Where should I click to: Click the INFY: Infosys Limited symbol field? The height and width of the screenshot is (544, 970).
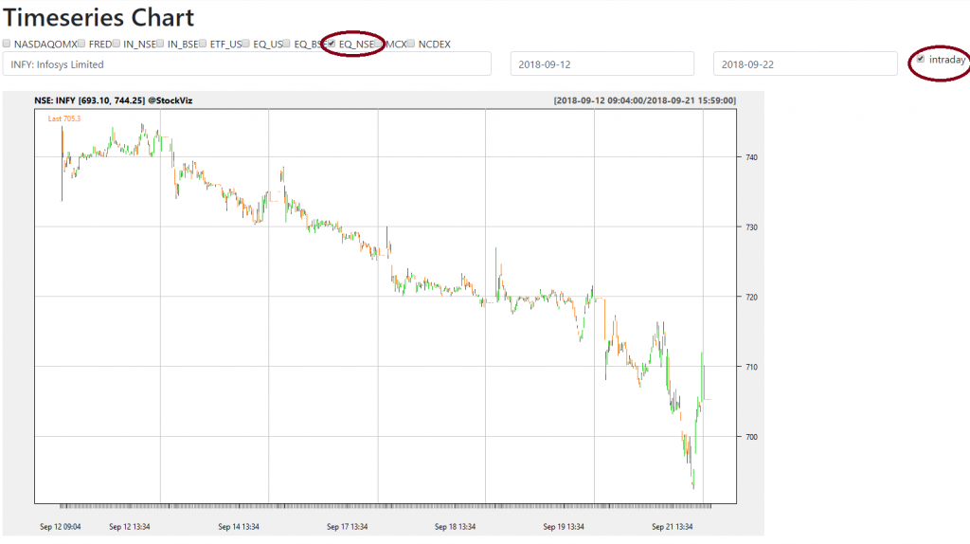[246, 64]
